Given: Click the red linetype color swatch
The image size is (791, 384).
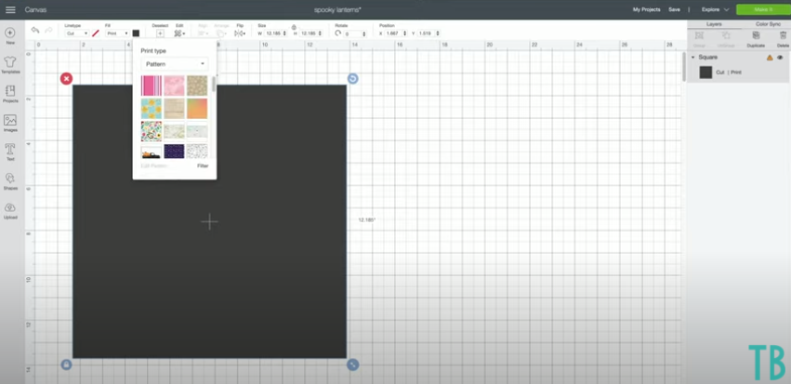Looking at the screenshot, I should pos(96,33).
